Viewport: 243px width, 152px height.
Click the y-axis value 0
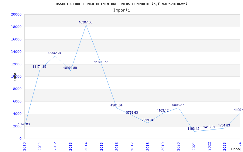pos(20,139)
